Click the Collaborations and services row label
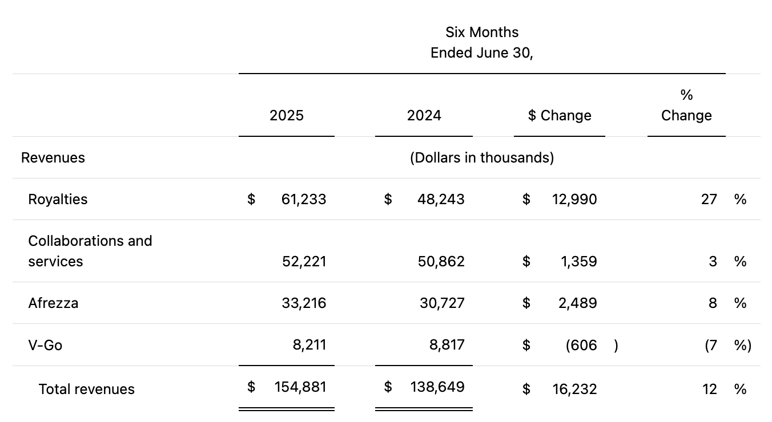Viewport: 772px width, 422px height. (x=90, y=251)
